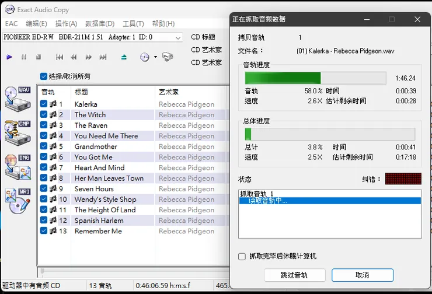Open the dropdown arrow beside disc icon

[x=155, y=57]
